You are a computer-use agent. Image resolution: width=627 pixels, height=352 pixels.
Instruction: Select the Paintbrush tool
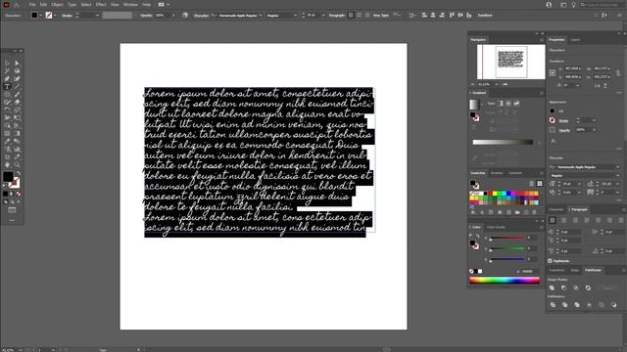pyautogui.click(x=17, y=95)
